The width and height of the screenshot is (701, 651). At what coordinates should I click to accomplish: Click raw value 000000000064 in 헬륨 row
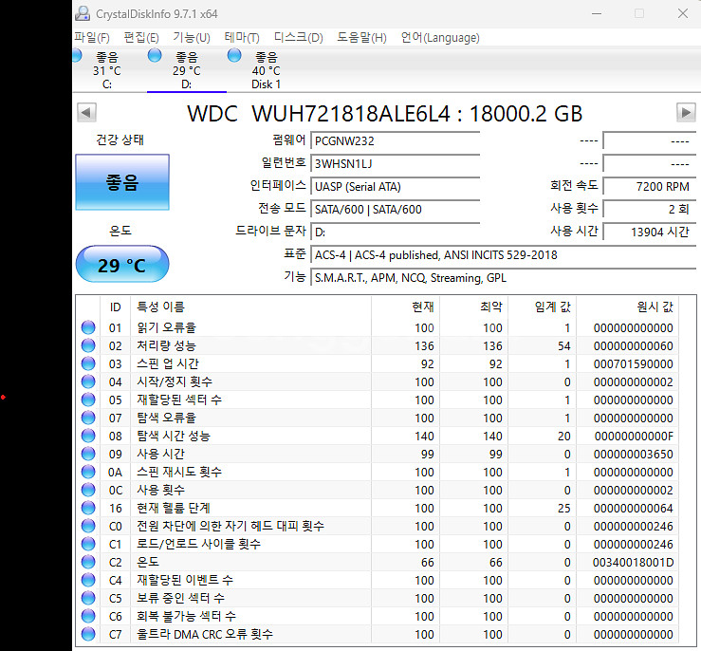pyautogui.click(x=633, y=509)
